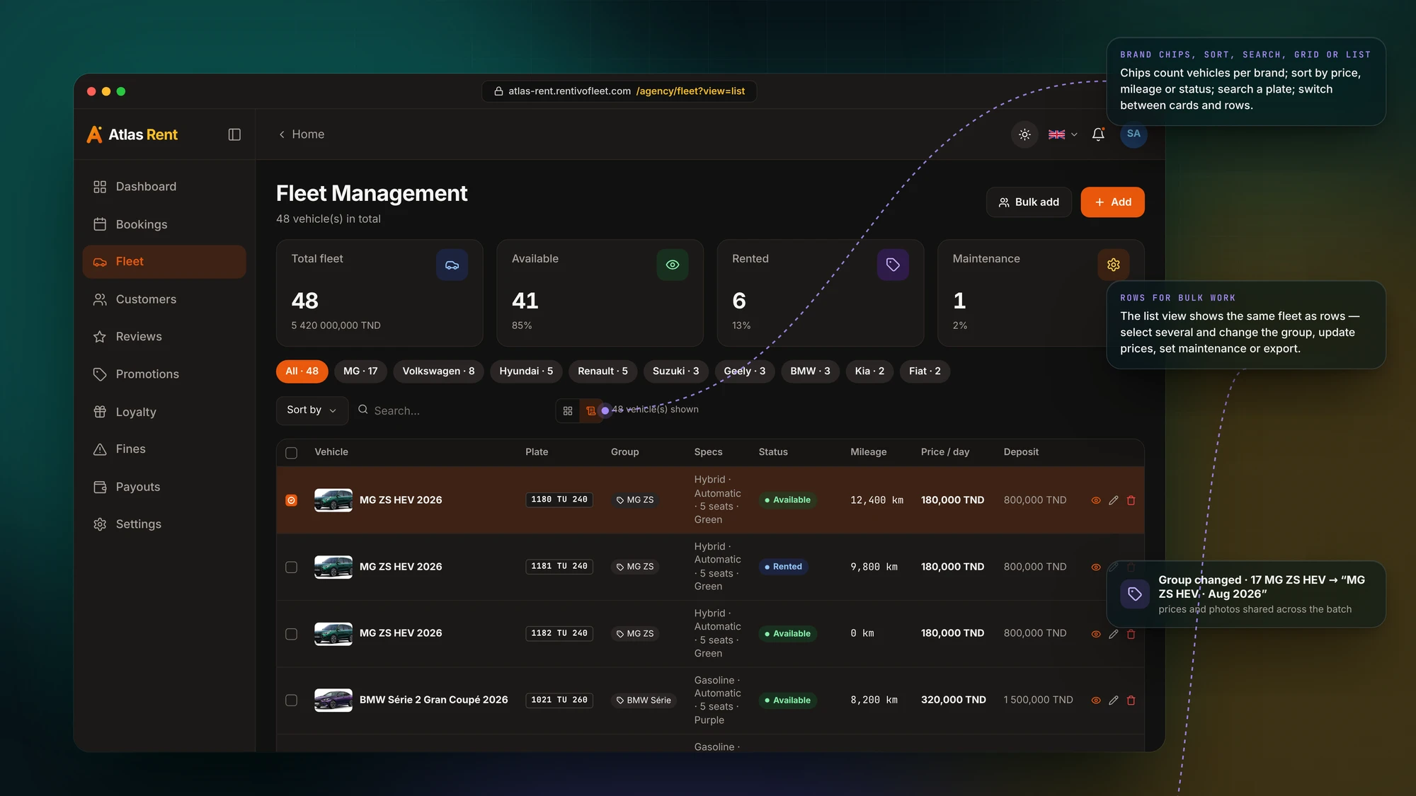Open SA user avatar menu

[1134, 134]
